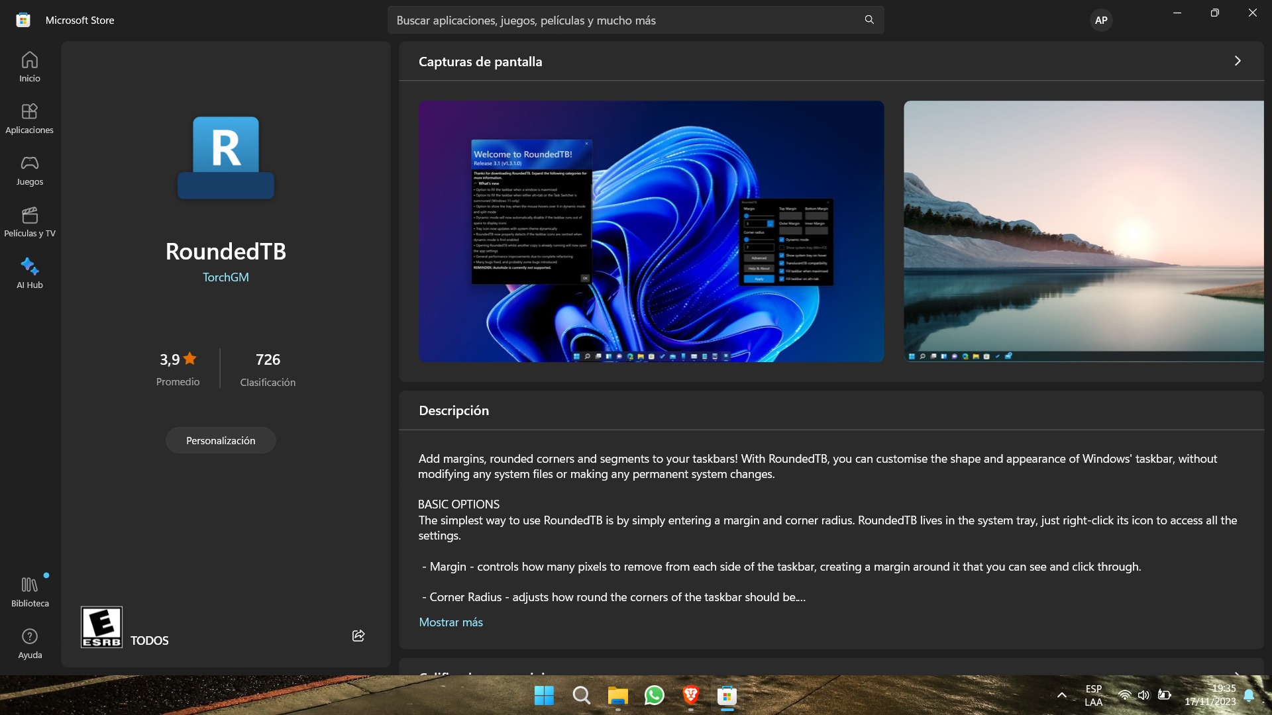The image size is (1272, 715).
Task: Click the search magnifier icon
Action: (x=869, y=20)
